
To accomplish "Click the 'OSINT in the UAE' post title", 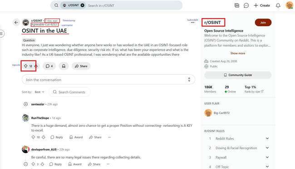I will click(x=44, y=31).
